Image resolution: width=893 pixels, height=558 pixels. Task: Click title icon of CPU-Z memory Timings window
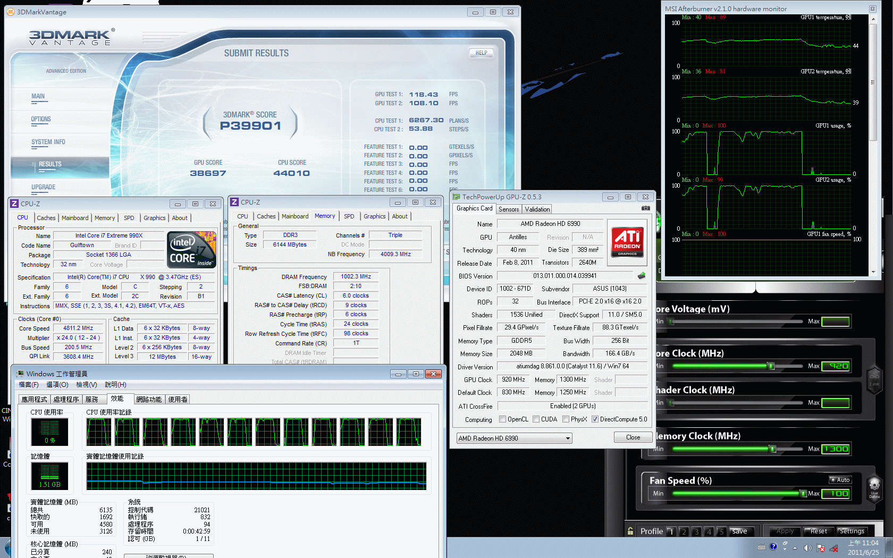pos(234,202)
